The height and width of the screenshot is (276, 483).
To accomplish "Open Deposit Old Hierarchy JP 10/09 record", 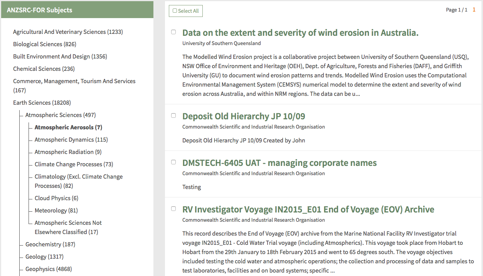I will click(x=243, y=116).
